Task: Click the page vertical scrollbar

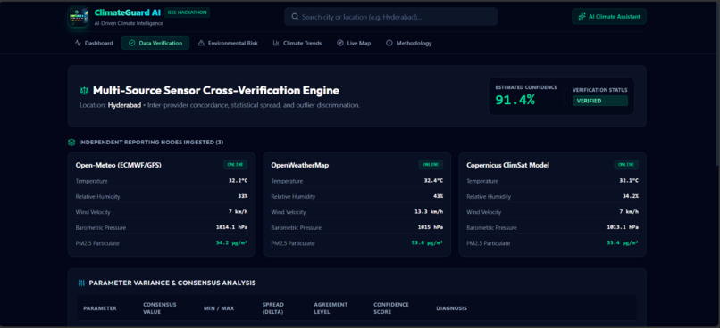Action: [x=716, y=83]
